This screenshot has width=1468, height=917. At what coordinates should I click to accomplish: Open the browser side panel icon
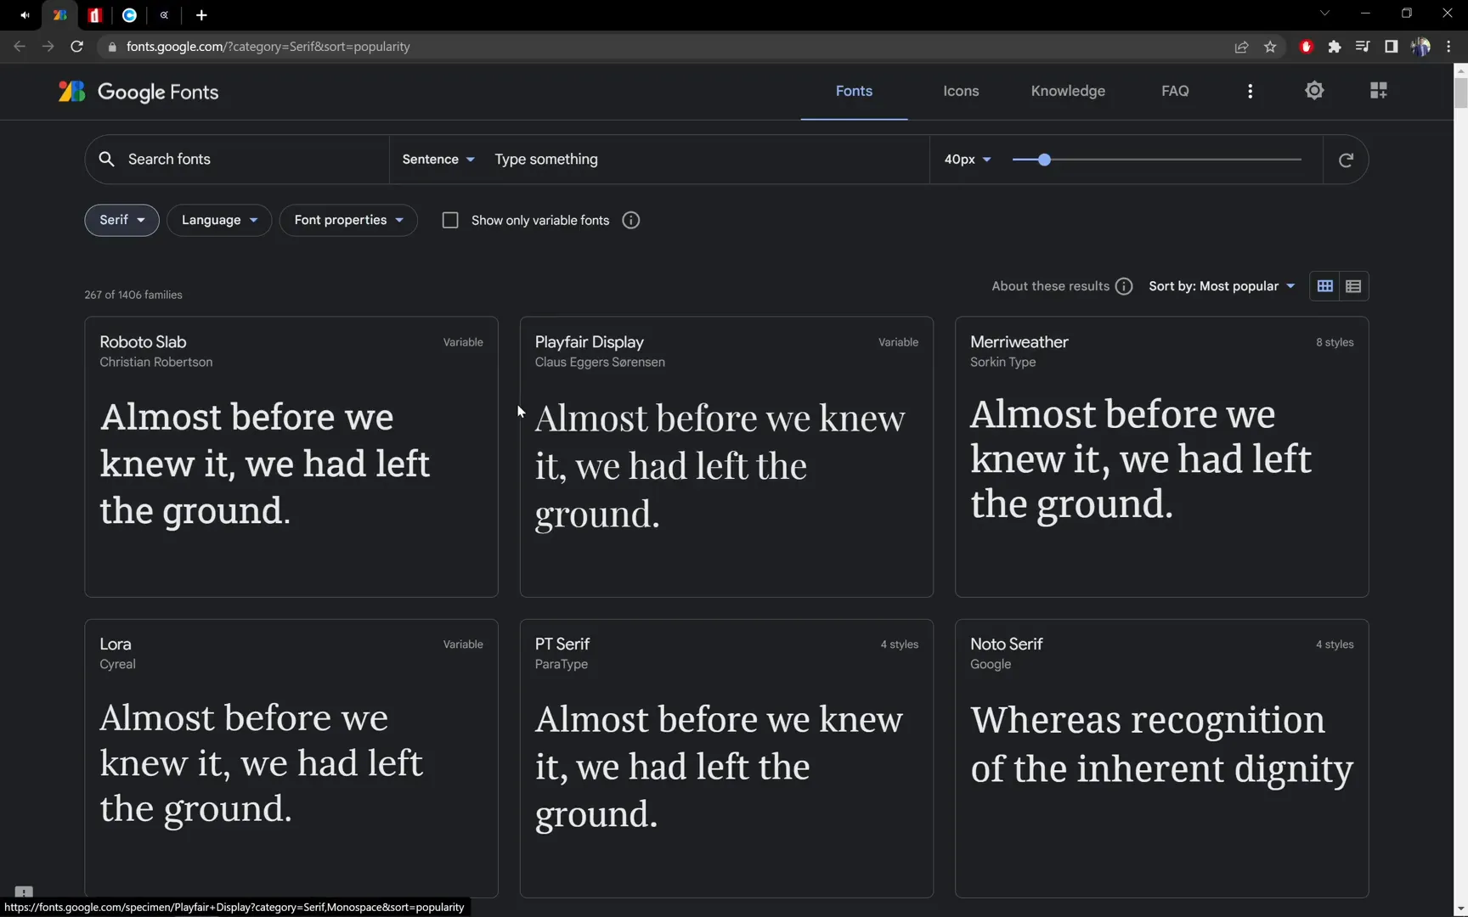[x=1391, y=47]
